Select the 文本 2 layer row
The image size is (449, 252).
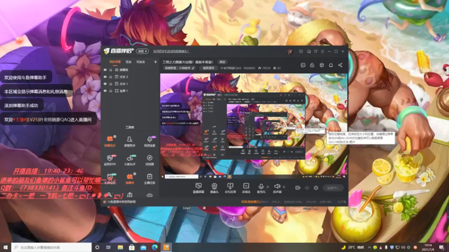click(x=130, y=77)
